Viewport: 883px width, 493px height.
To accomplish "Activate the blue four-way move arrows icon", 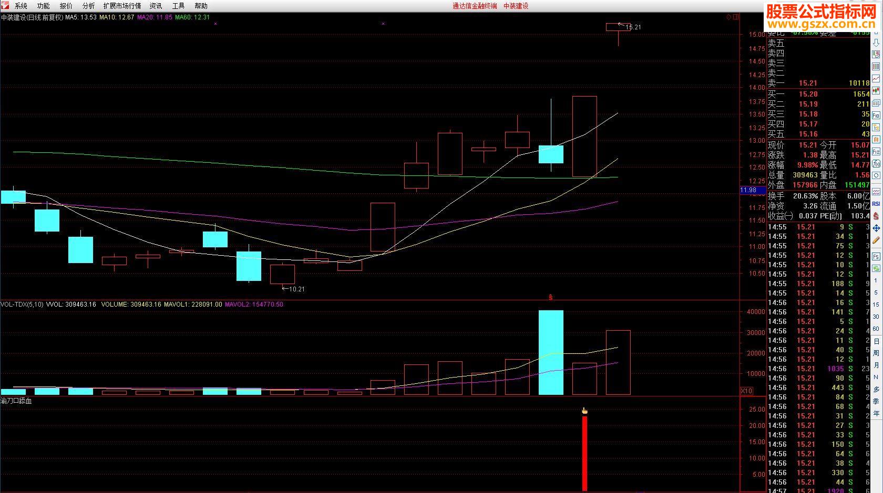I will click(x=876, y=228).
